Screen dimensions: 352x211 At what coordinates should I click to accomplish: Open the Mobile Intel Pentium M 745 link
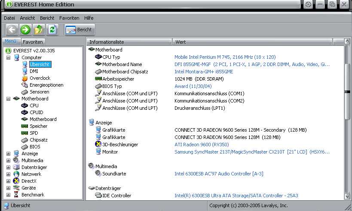pos(225,57)
